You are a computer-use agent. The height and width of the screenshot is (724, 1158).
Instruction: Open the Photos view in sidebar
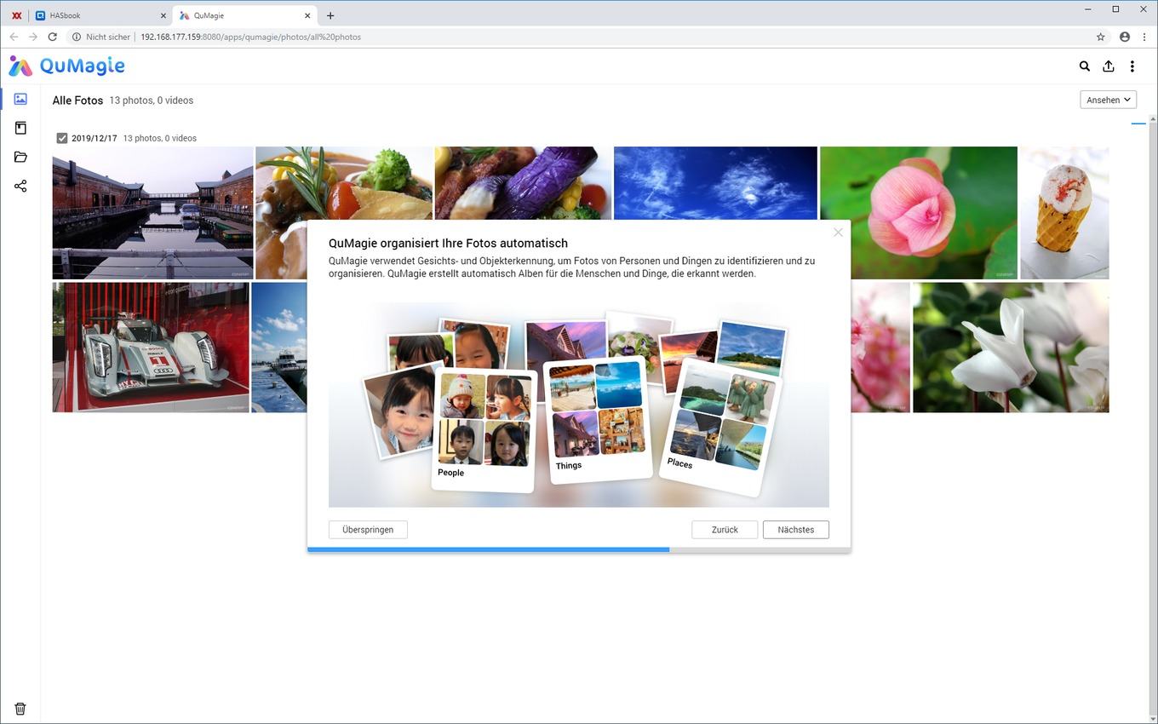(20, 99)
